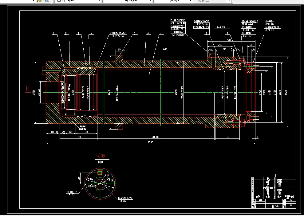Select part balloon number 7
Viewport: 304px width, 216px height.
tap(160, 33)
